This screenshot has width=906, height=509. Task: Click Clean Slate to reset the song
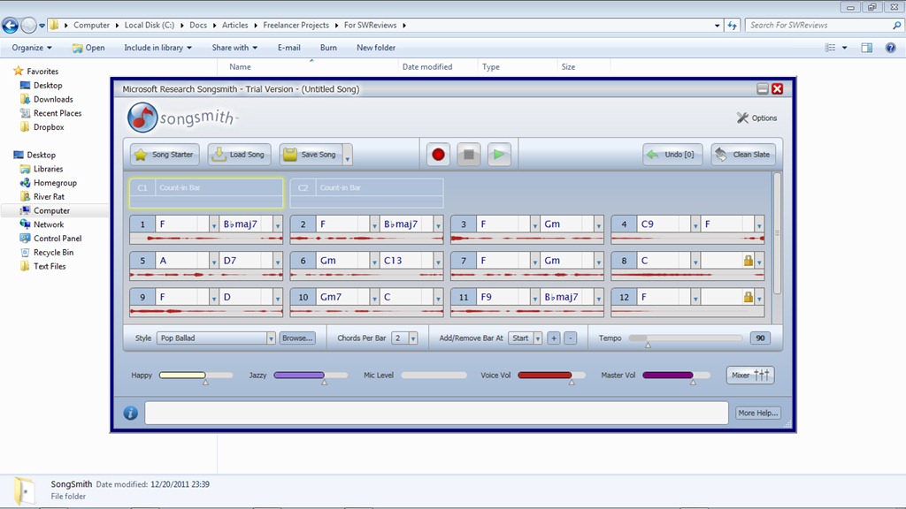[x=743, y=155]
